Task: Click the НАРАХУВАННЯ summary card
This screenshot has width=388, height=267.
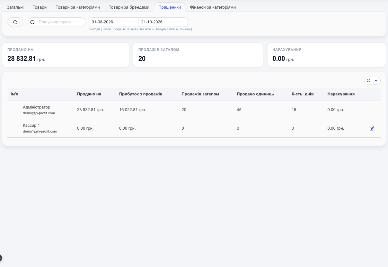Action: [326, 55]
